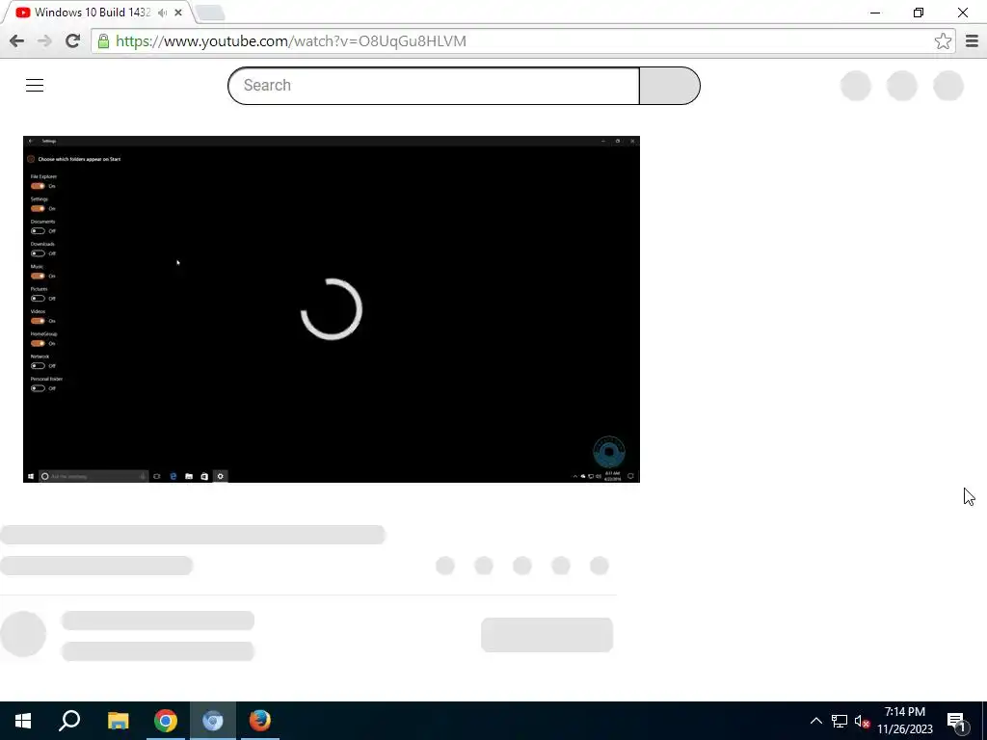The height and width of the screenshot is (740, 987).
Task: Click the search box in the video's taskbar
Action: coord(93,476)
